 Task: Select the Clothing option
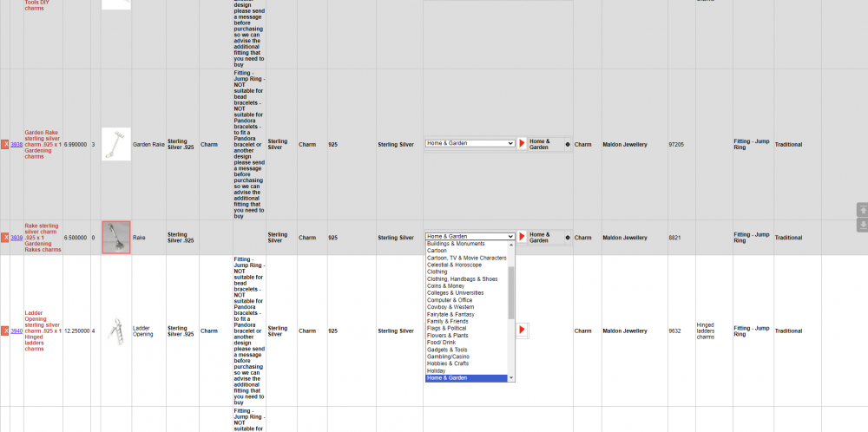[467, 272]
